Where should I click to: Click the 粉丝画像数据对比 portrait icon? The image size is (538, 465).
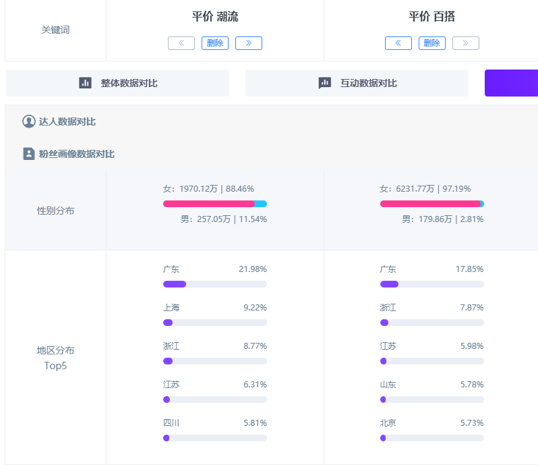point(29,153)
